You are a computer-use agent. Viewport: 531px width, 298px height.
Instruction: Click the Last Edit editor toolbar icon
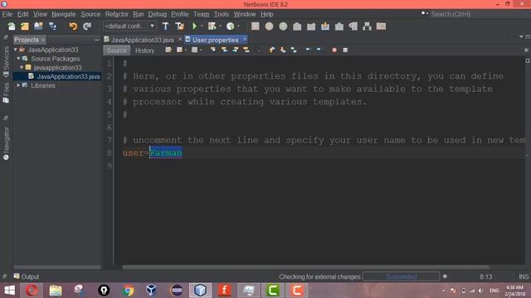pyautogui.click(x=168, y=50)
